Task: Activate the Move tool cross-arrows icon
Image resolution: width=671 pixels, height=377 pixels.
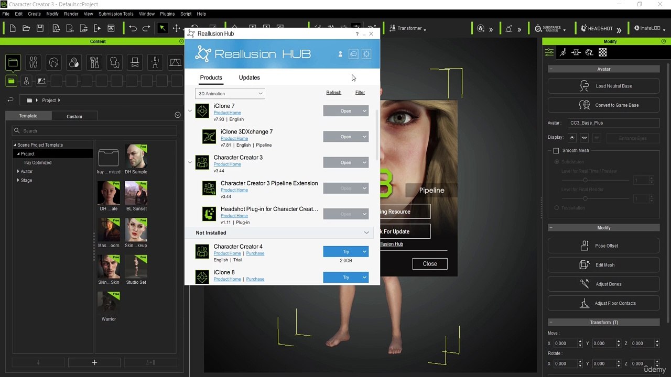Action: (x=177, y=28)
